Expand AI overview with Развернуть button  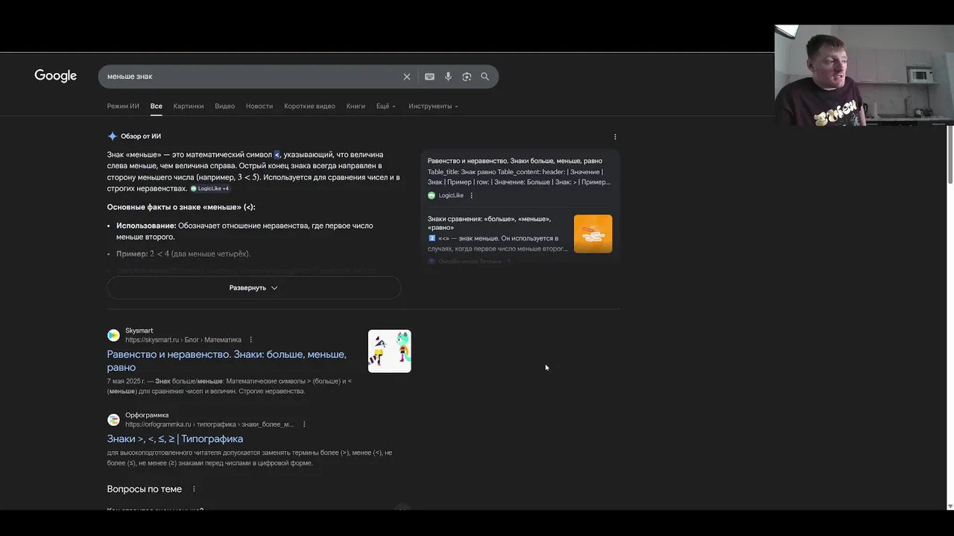[253, 288]
